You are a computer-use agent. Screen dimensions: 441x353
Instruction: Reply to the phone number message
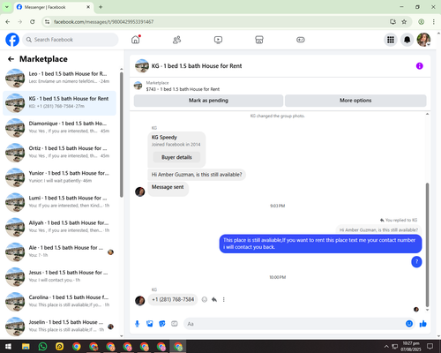[x=214, y=299]
